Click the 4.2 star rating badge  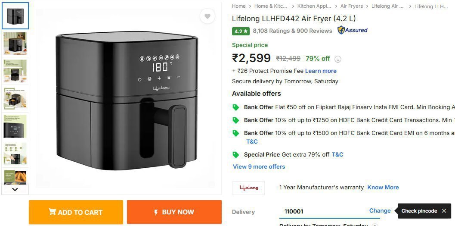click(x=241, y=31)
